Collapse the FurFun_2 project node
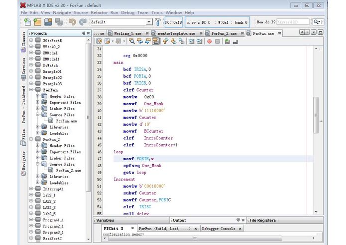The image size is (346, 245). (x=31, y=139)
